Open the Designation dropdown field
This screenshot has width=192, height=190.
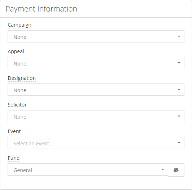(x=96, y=90)
